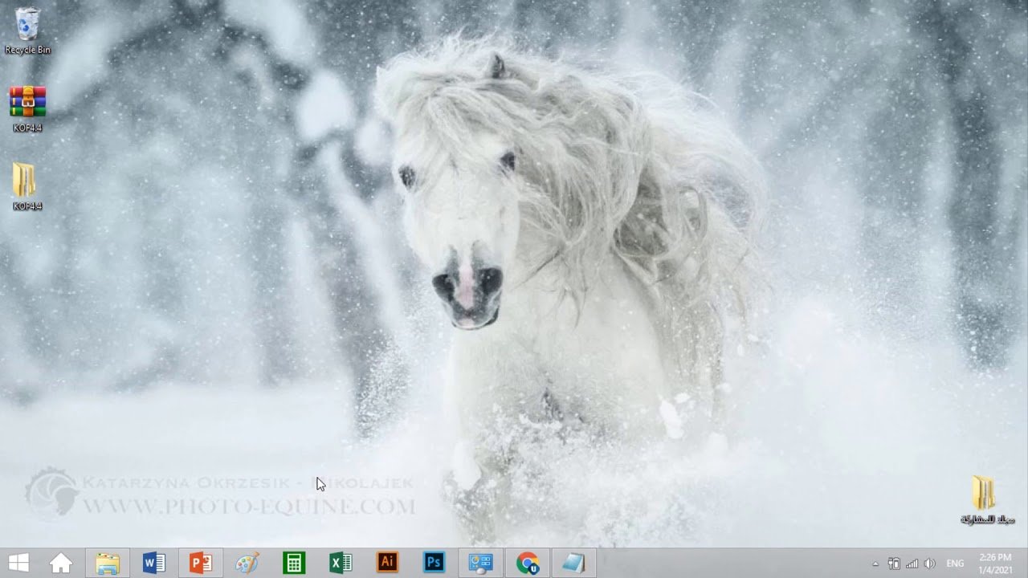Launch Adobe Photoshop from the taskbar

tap(434, 562)
